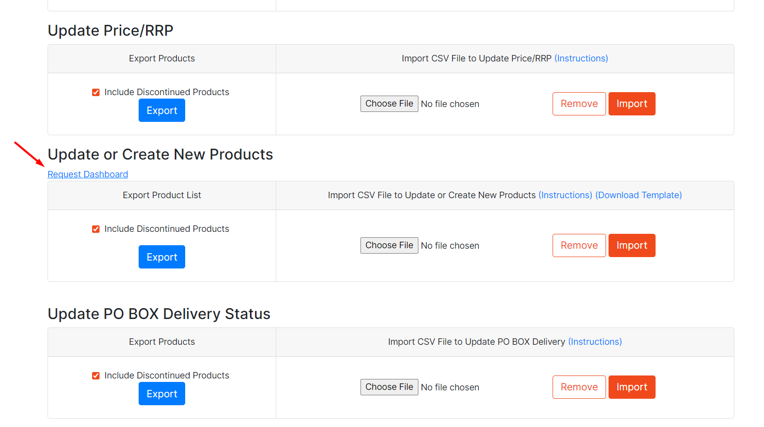Choose a CSV file for Price/RRP update

[x=389, y=104]
